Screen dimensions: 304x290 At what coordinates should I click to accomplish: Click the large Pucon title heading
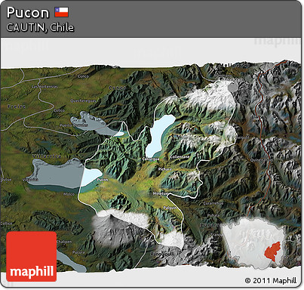(28, 13)
